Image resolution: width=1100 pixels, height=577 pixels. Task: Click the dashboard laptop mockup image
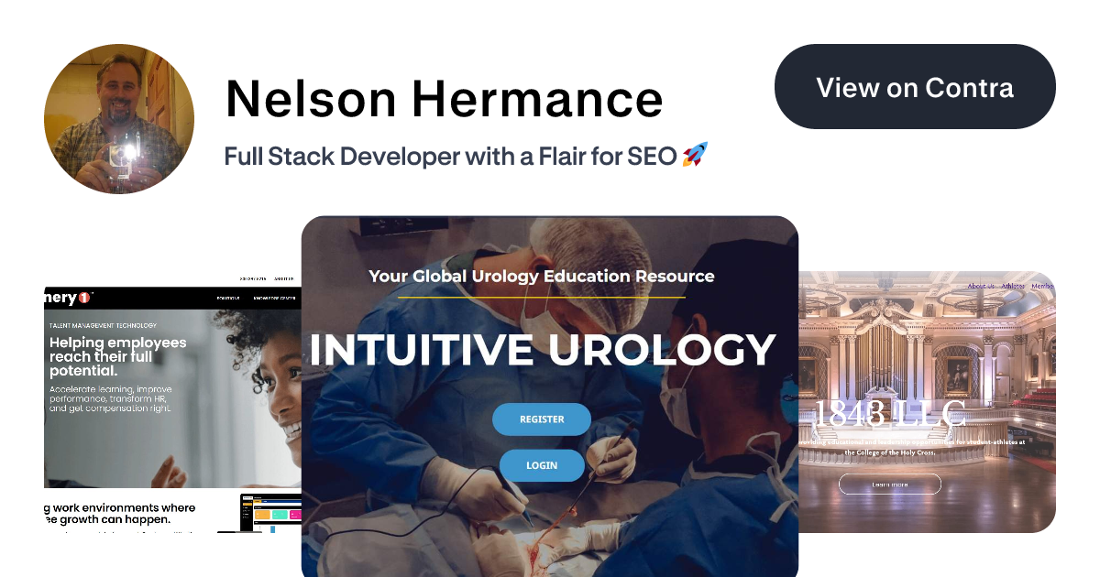click(271, 513)
